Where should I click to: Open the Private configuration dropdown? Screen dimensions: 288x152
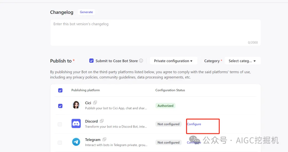click(x=173, y=61)
